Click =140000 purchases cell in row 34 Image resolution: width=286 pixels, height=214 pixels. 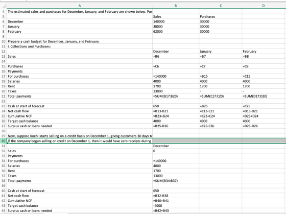tap(176, 161)
